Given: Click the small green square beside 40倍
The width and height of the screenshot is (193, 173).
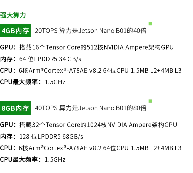Looking at the screenshot, I should click(x=150, y=24).
